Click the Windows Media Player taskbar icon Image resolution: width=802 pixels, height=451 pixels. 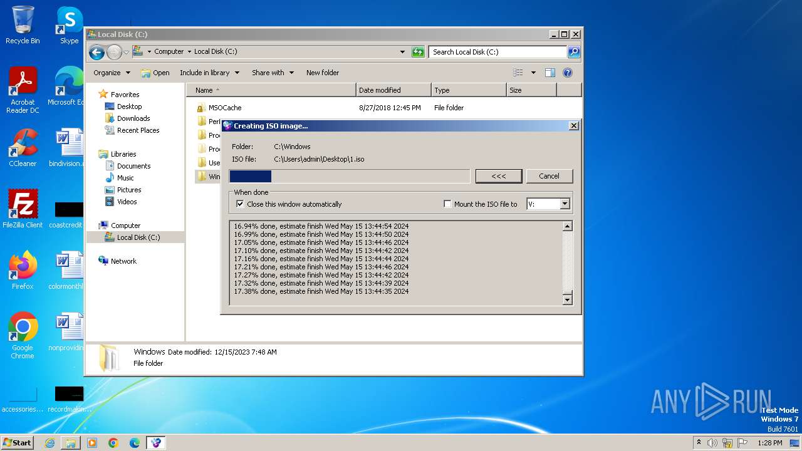[92, 443]
